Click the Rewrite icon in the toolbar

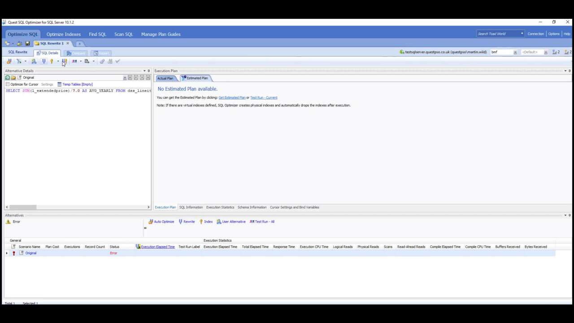pyautogui.click(x=44, y=61)
